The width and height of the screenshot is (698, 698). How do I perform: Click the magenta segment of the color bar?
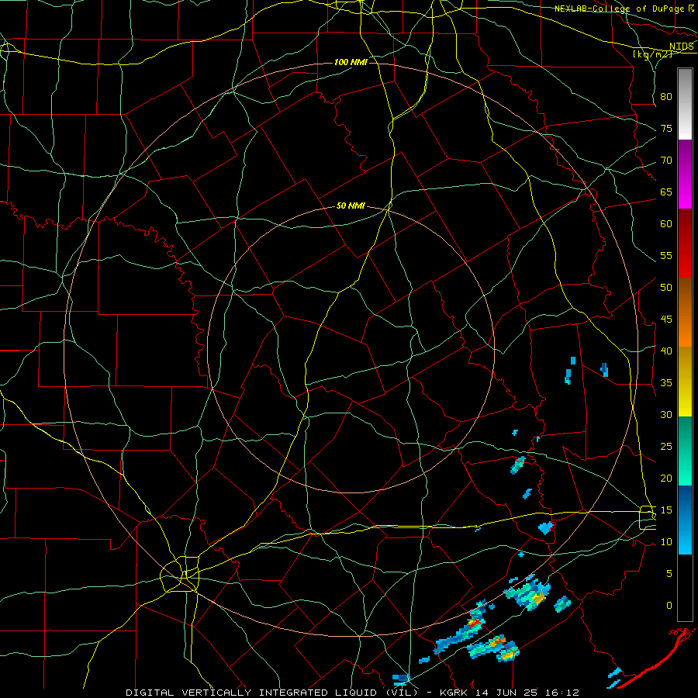click(685, 174)
